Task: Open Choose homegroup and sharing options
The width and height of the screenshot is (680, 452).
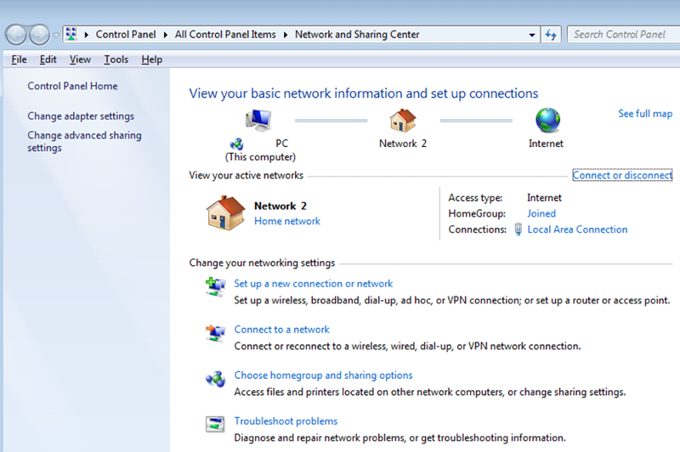Action: click(324, 376)
